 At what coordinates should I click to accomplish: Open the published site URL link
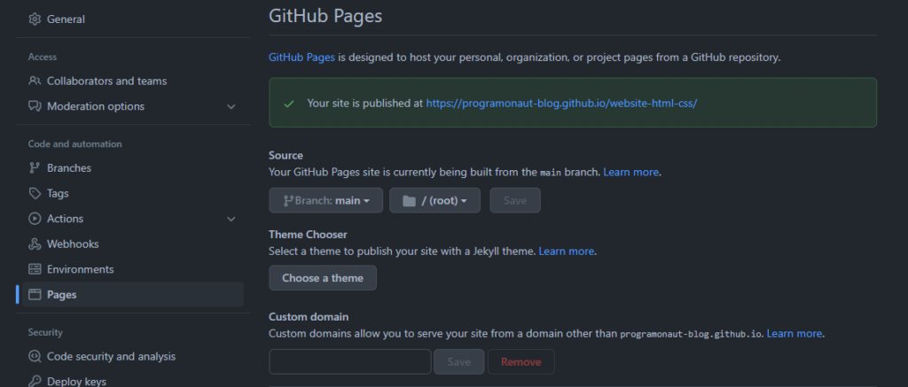561,103
